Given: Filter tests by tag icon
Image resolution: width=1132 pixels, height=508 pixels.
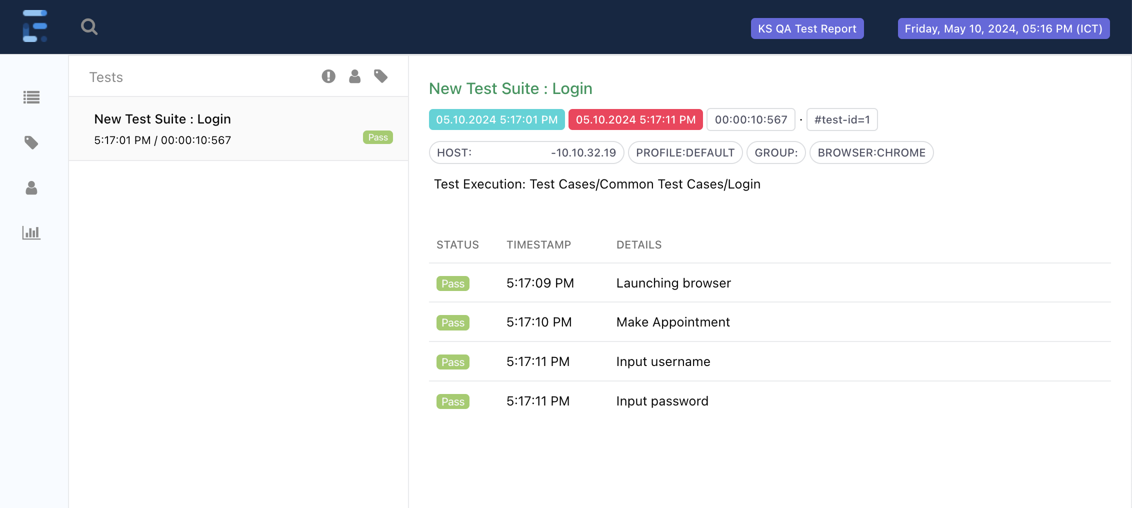Looking at the screenshot, I should point(380,76).
